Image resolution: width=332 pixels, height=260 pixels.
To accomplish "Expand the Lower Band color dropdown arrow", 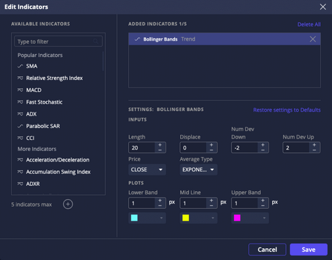I will pos(162,218).
